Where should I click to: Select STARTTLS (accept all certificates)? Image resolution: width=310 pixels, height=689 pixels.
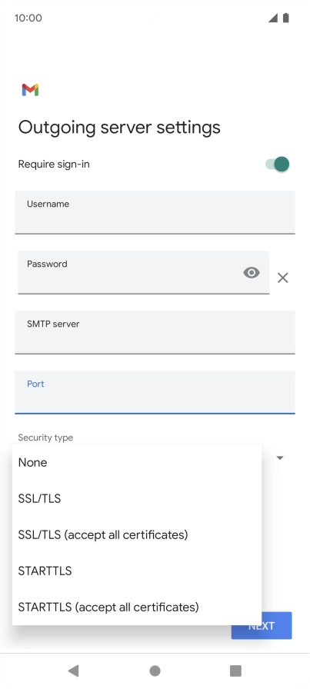(137, 607)
